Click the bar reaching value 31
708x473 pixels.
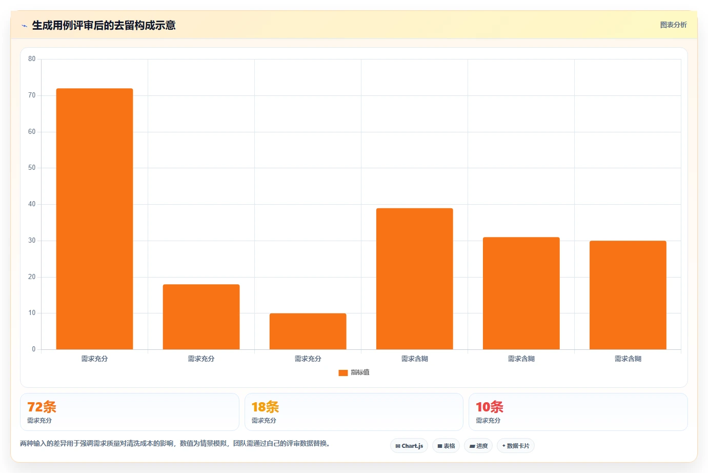(521, 293)
